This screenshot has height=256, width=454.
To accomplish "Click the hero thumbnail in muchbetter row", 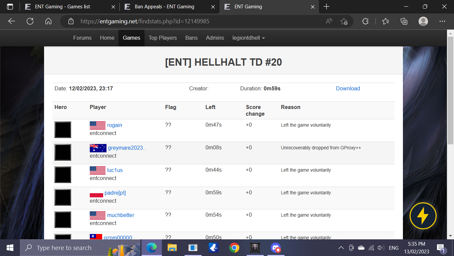I will coord(63,220).
